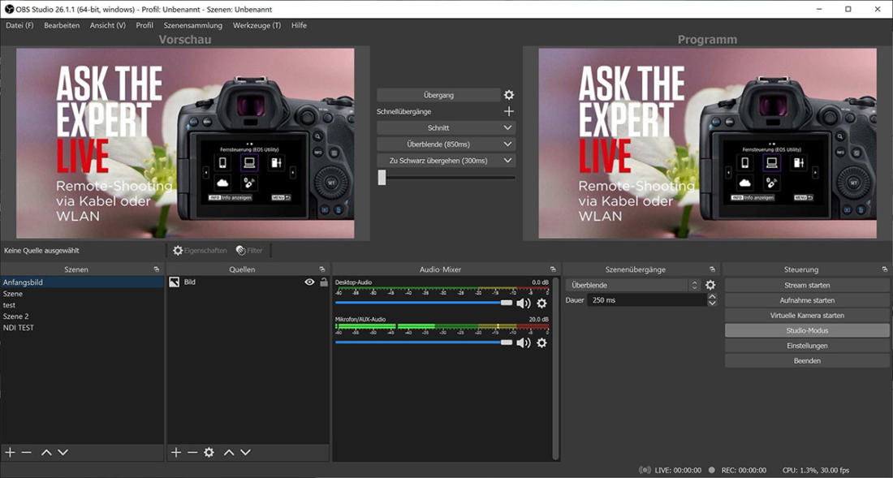The height and width of the screenshot is (478, 893).
Task: Remove selected scene with minus
Action: (26, 452)
